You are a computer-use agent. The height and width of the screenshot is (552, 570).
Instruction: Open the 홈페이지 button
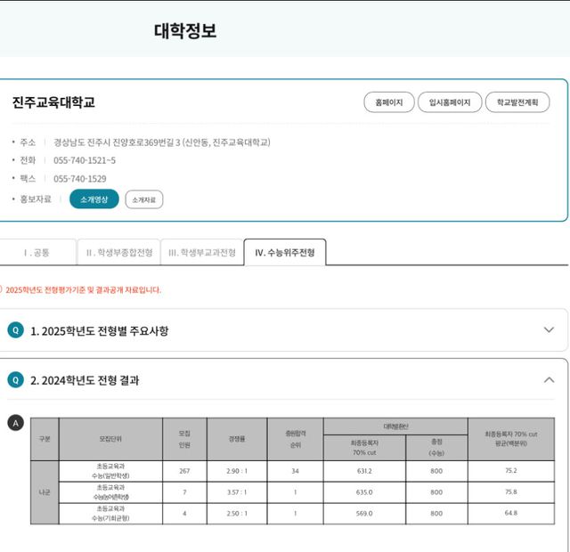[389, 102]
